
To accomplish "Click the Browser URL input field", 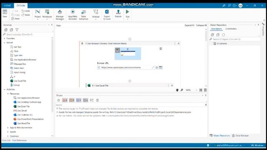I will (x=126, y=67).
